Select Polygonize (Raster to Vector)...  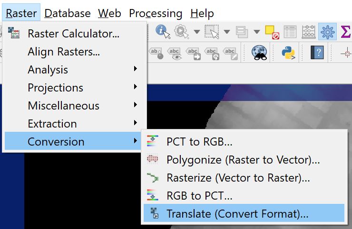244,160
